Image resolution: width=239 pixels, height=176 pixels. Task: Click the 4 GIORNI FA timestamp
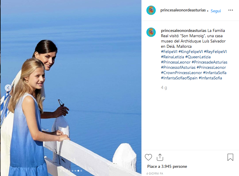[x=155, y=174]
